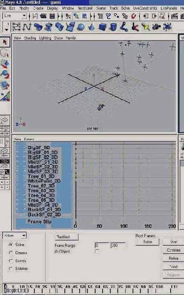184x295 pixels.
Task: Open the viewport Shading menu
Action: [x=30, y=38]
